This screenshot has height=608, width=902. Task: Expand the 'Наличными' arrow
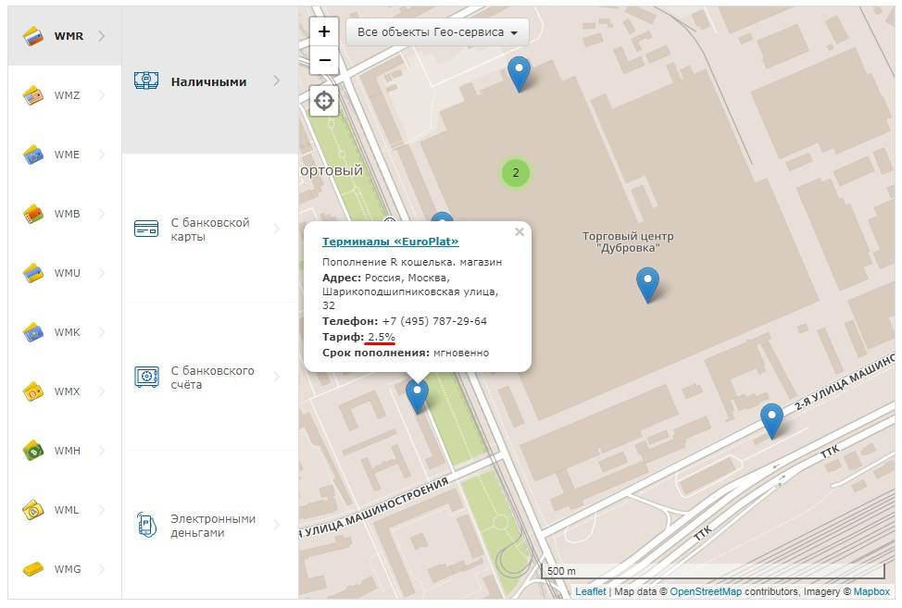276,81
